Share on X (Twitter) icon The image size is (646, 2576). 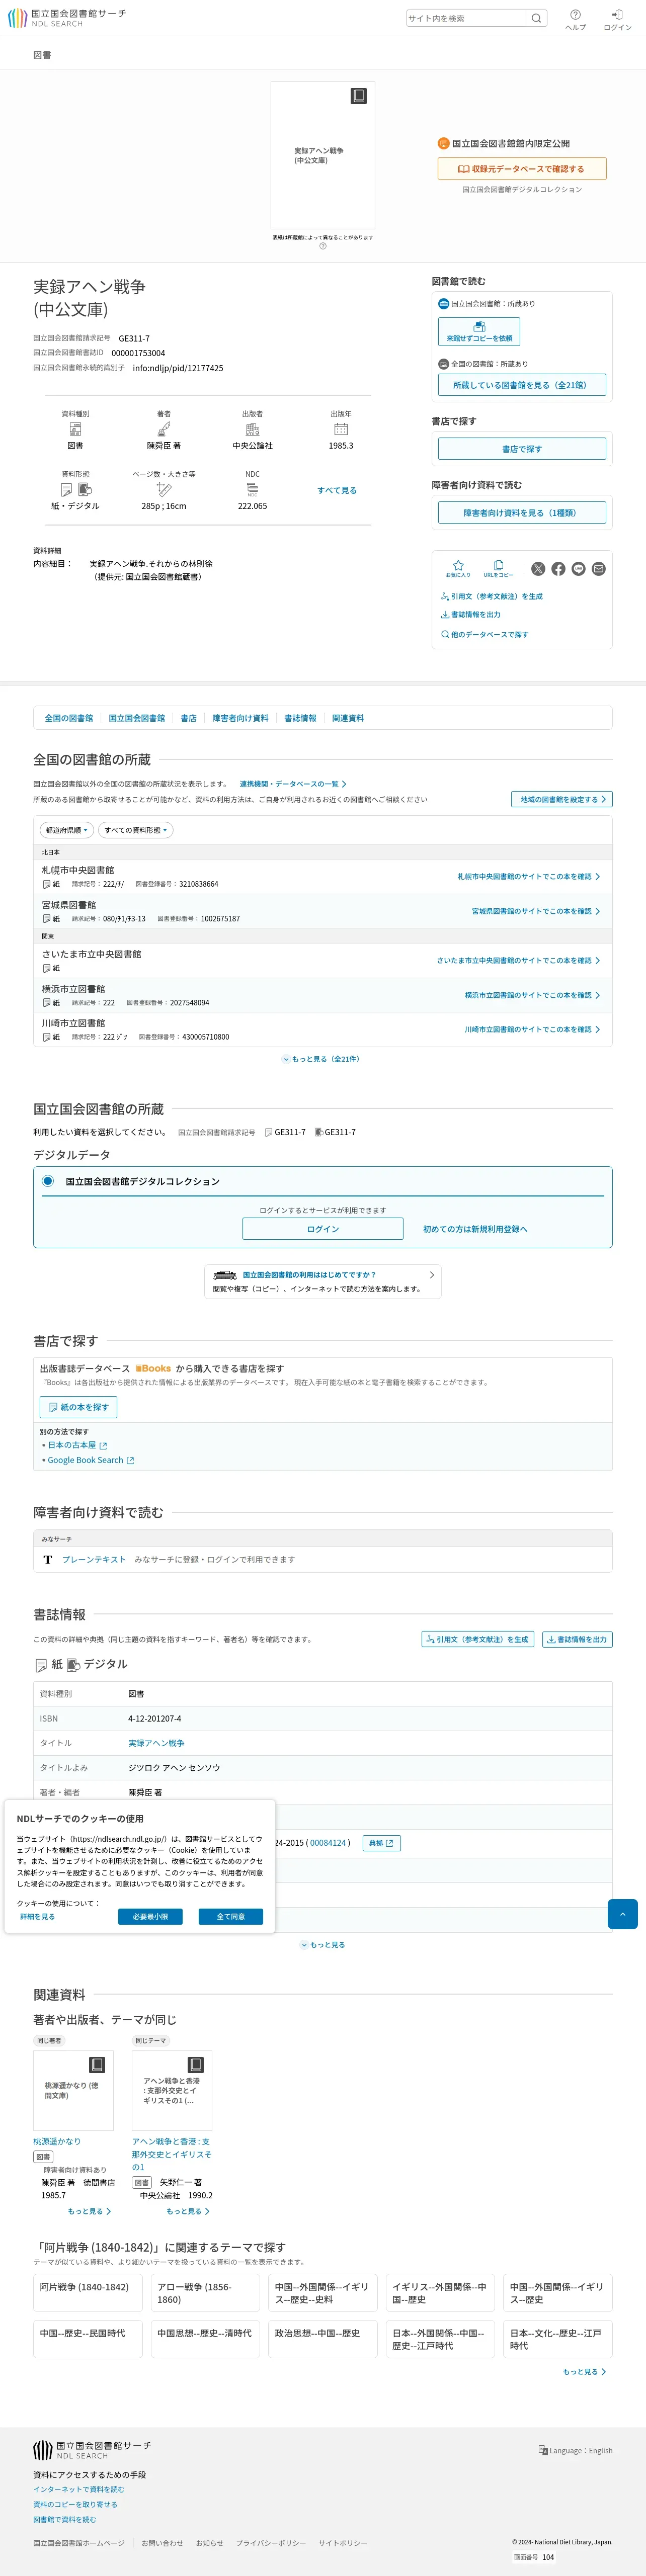538,569
